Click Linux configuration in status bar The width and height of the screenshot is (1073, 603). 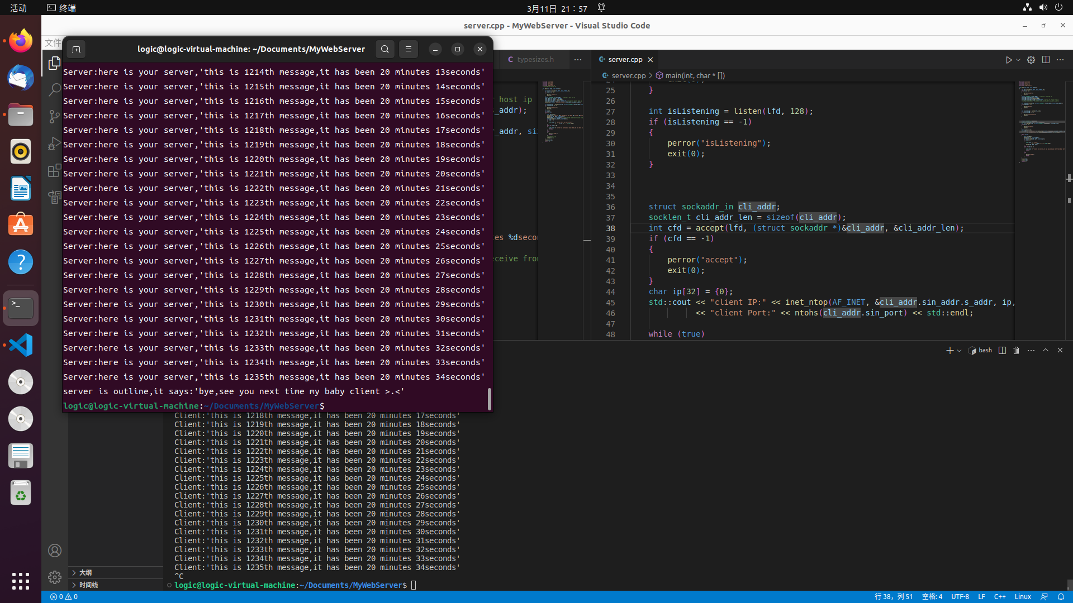click(1022, 597)
